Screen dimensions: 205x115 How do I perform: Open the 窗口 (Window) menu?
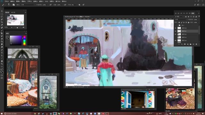[58, 1]
